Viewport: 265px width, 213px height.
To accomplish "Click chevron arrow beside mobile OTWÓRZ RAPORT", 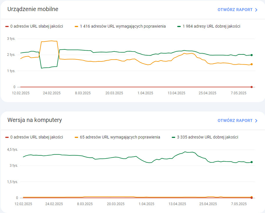I will 256,10.
